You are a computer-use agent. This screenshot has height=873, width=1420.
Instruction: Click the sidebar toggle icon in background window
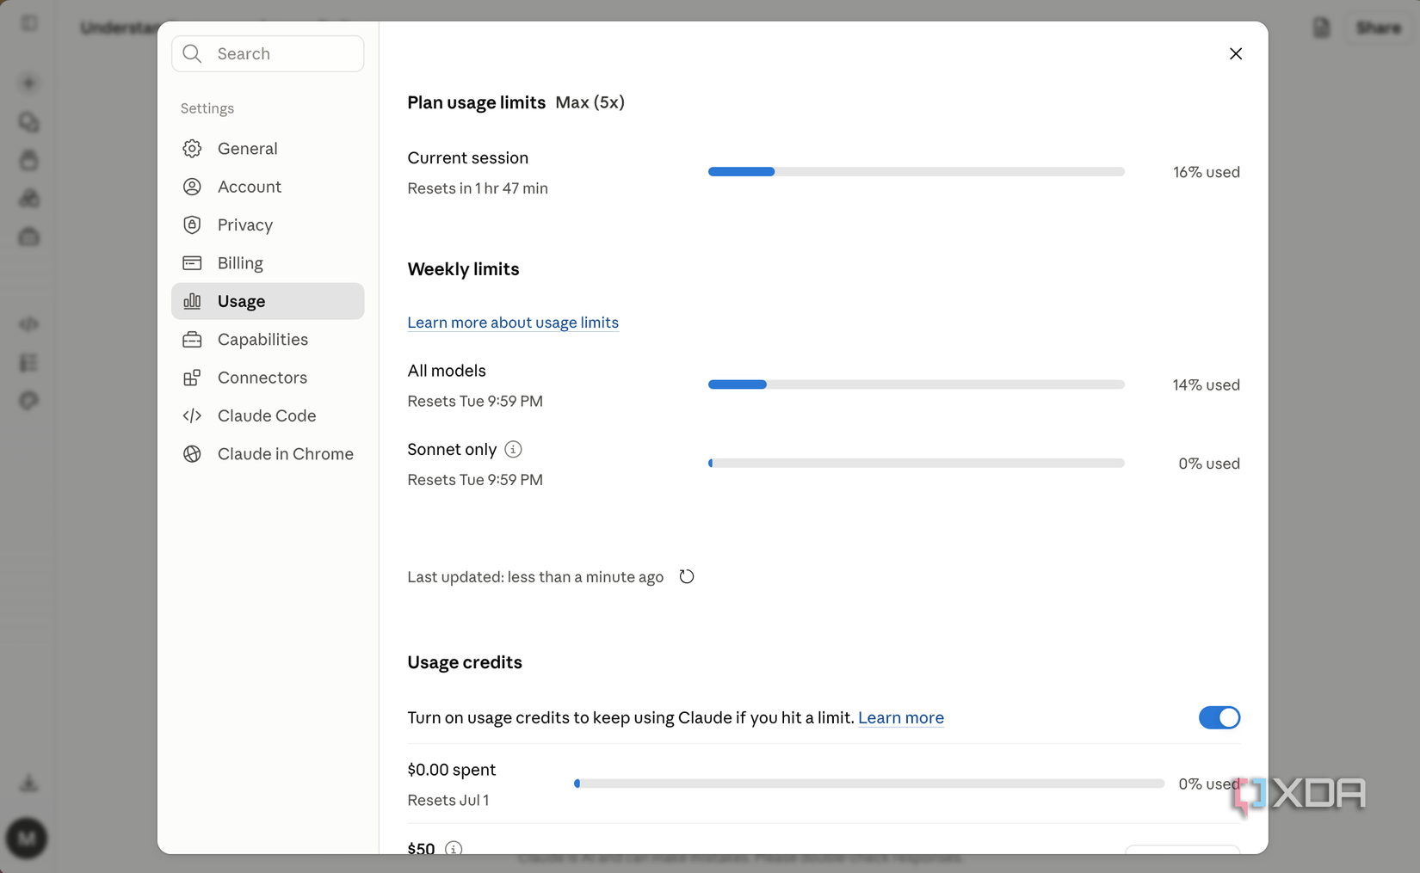(x=29, y=23)
